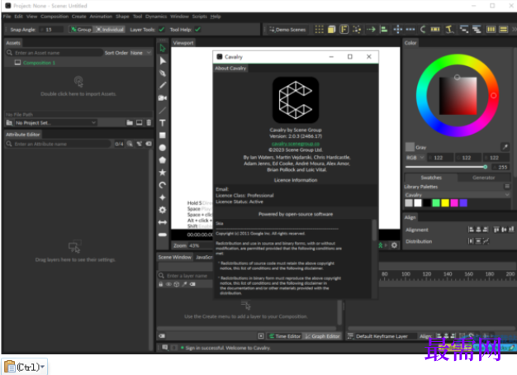This screenshot has height=375, width=517.
Task: Select the green palette swatch
Action: 436,203
